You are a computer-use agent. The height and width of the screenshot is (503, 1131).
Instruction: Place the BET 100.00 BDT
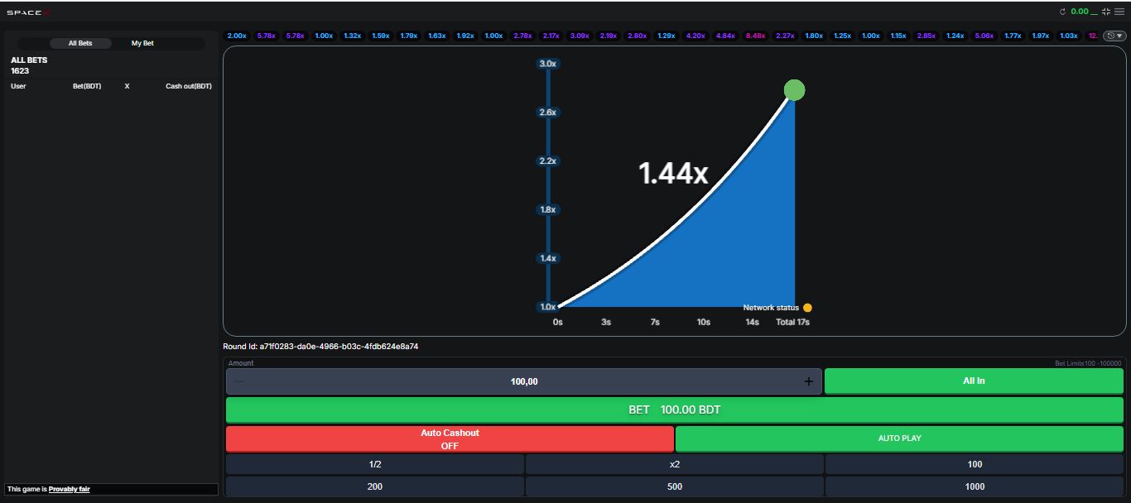pyautogui.click(x=675, y=410)
